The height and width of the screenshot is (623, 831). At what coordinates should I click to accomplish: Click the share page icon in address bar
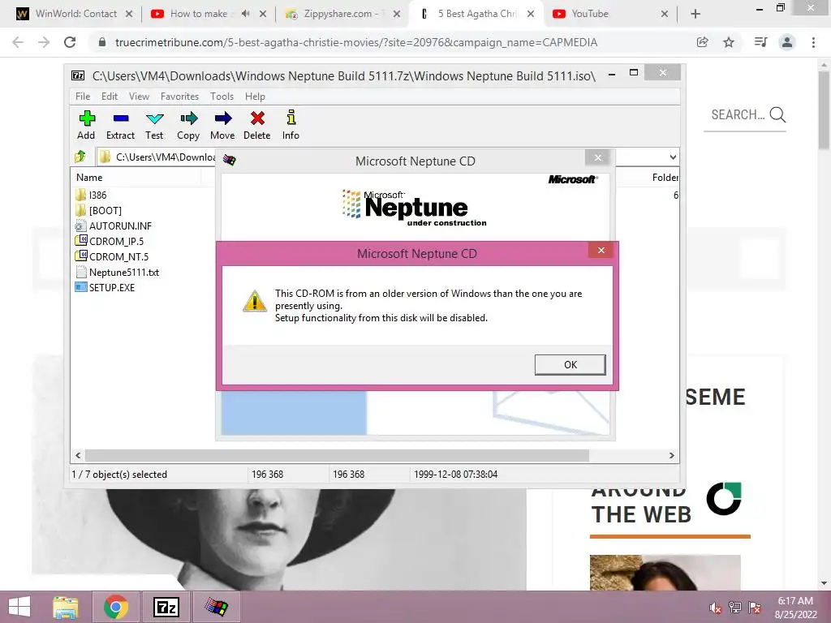702,42
